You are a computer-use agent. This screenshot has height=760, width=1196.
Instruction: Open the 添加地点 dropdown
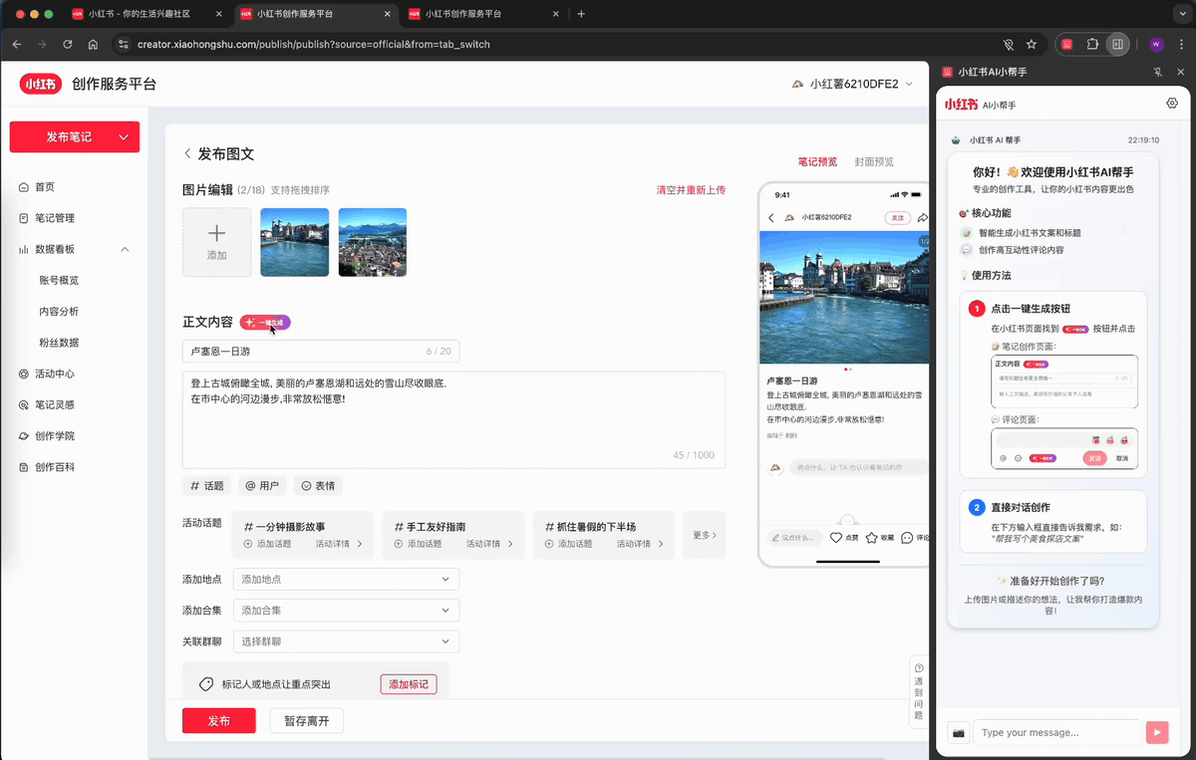pos(346,580)
